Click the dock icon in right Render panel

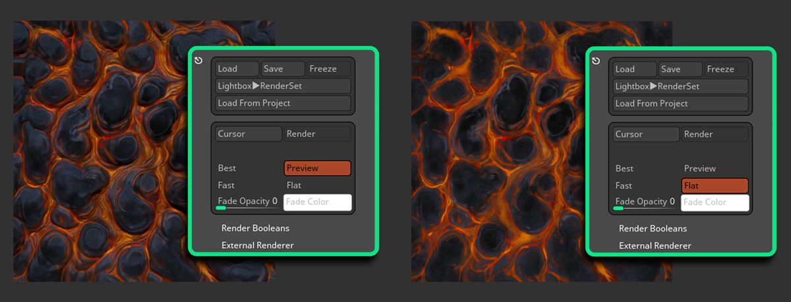(x=597, y=61)
